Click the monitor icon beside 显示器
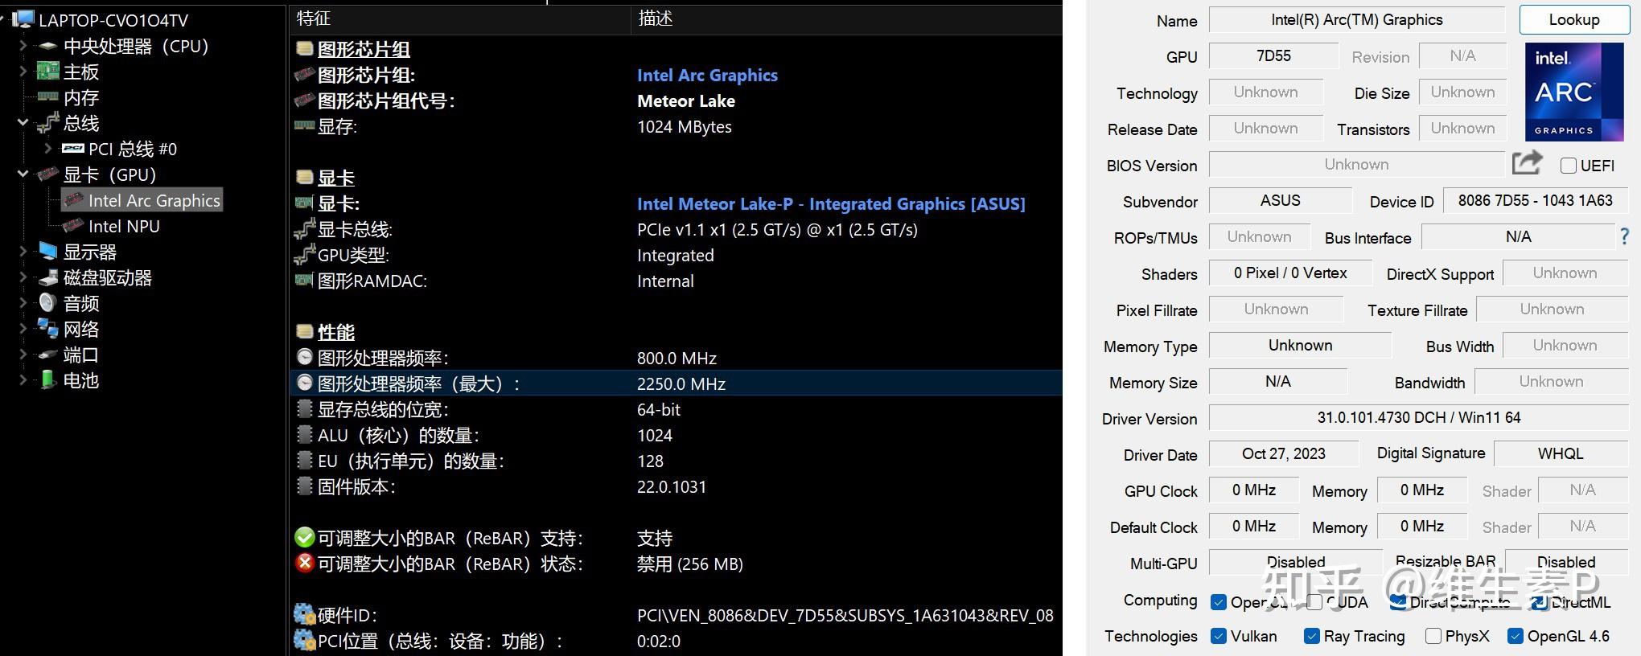Viewport: 1641px width, 656px height. (48, 252)
